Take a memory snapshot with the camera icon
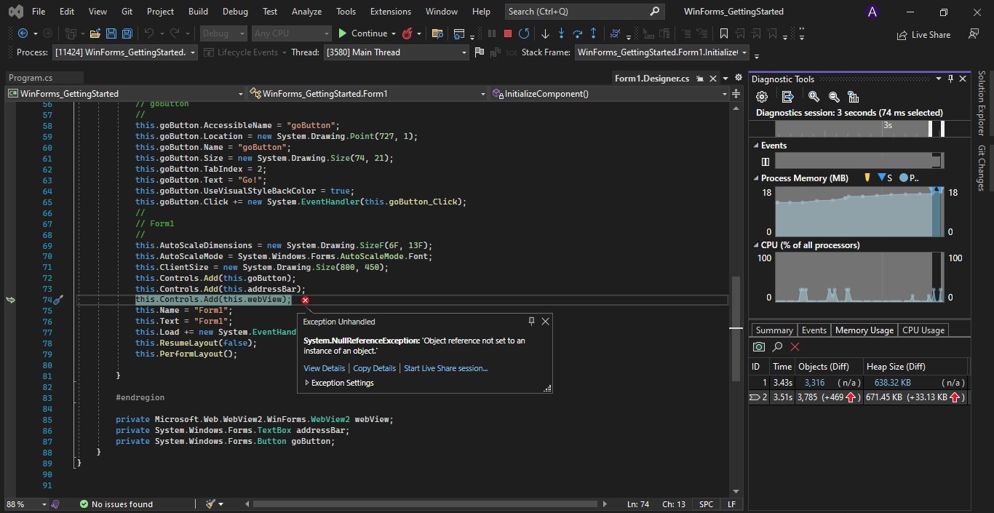 tap(759, 347)
